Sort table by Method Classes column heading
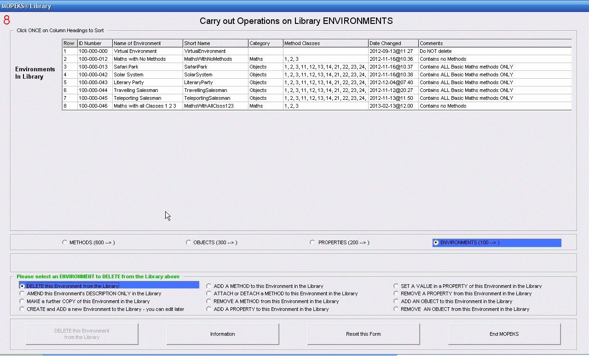This screenshot has height=356, width=589. click(x=326, y=43)
